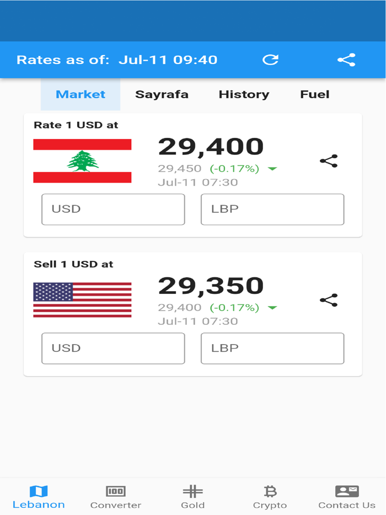Switch to the History tab

244,94
